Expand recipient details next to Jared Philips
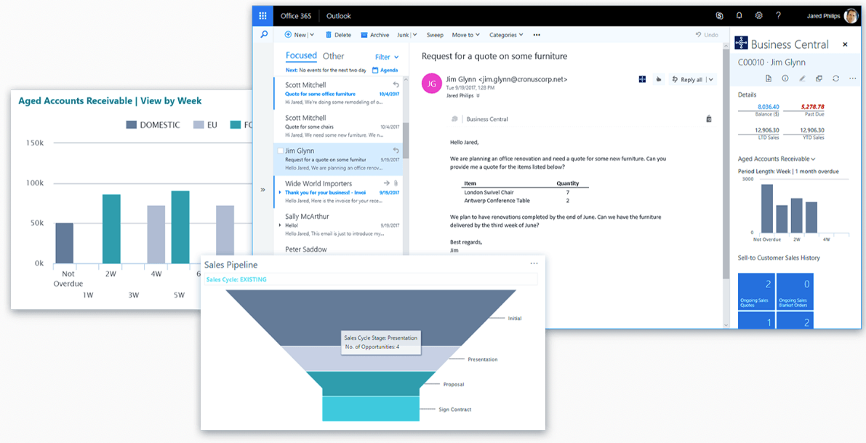This screenshot has width=866, height=443. [x=478, y=95]
